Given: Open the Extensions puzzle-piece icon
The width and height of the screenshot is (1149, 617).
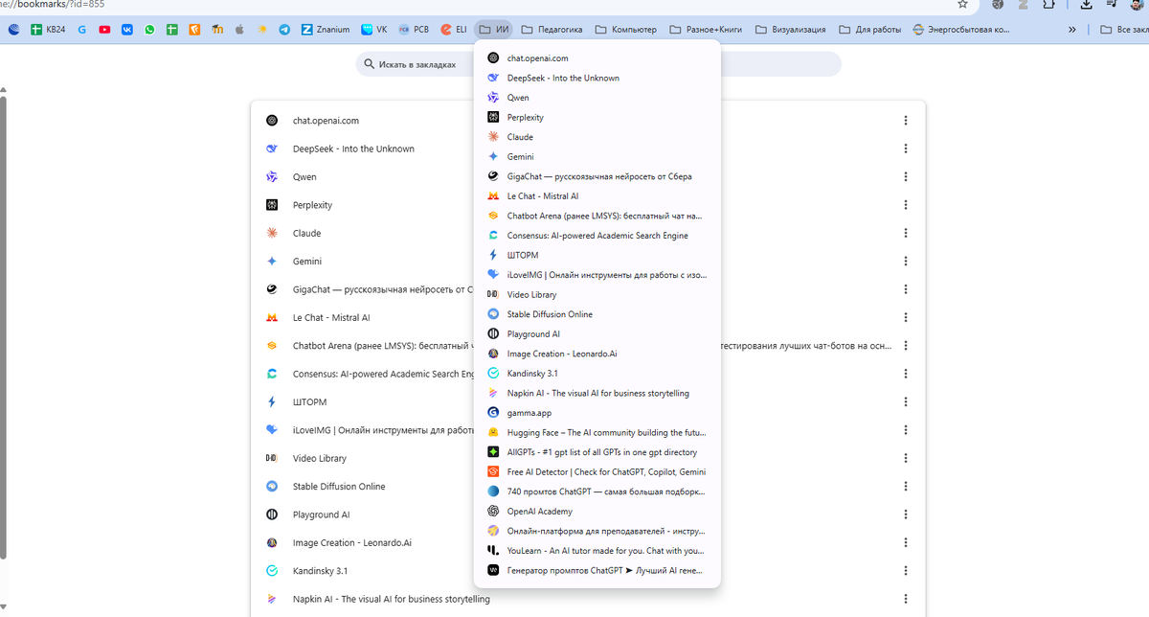Looking at the screenshot, I should 1048,4.
